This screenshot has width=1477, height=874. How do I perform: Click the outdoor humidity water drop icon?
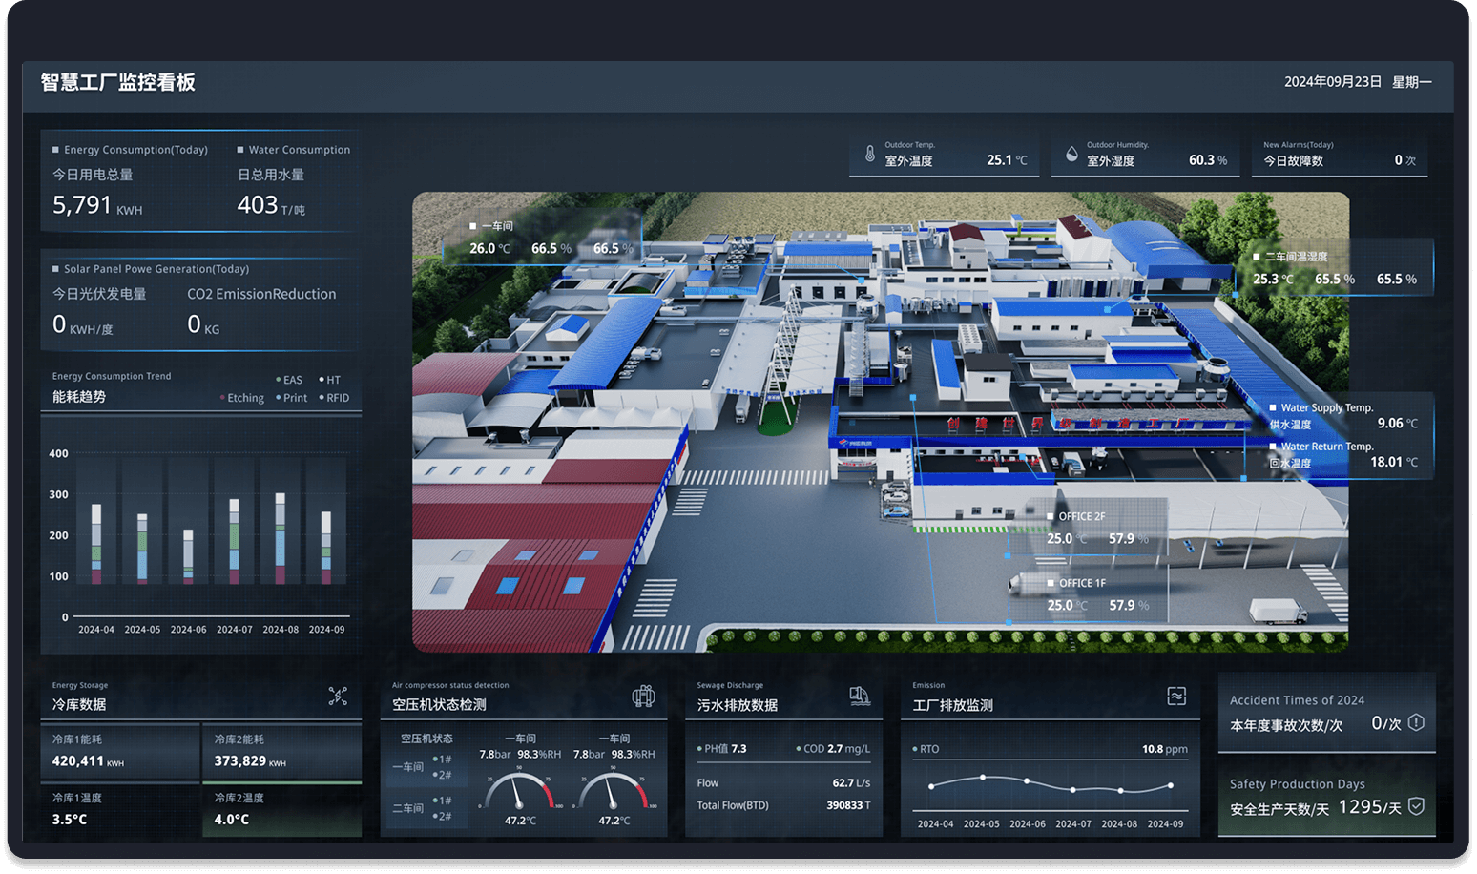coord(1071,154)
